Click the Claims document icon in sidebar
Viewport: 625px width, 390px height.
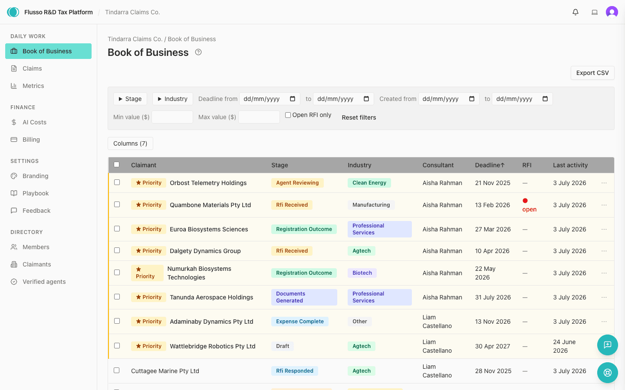(x=14, y=68)
